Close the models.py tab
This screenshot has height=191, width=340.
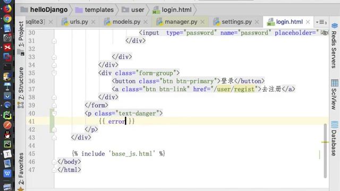click(146, 22)
